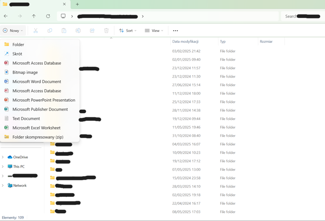Click the Cut scissors icon
The image size is (325, 221).
pyautogui.click(x=36, y=31)
